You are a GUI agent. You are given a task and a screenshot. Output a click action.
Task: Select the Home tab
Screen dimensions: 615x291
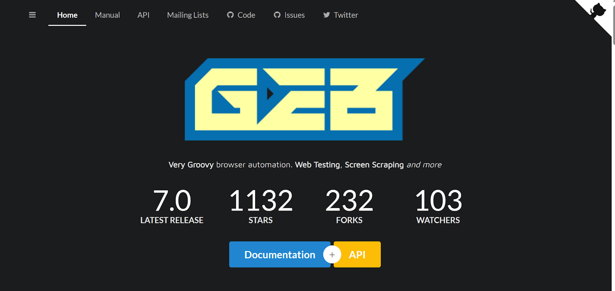click(x=67, y=15)
